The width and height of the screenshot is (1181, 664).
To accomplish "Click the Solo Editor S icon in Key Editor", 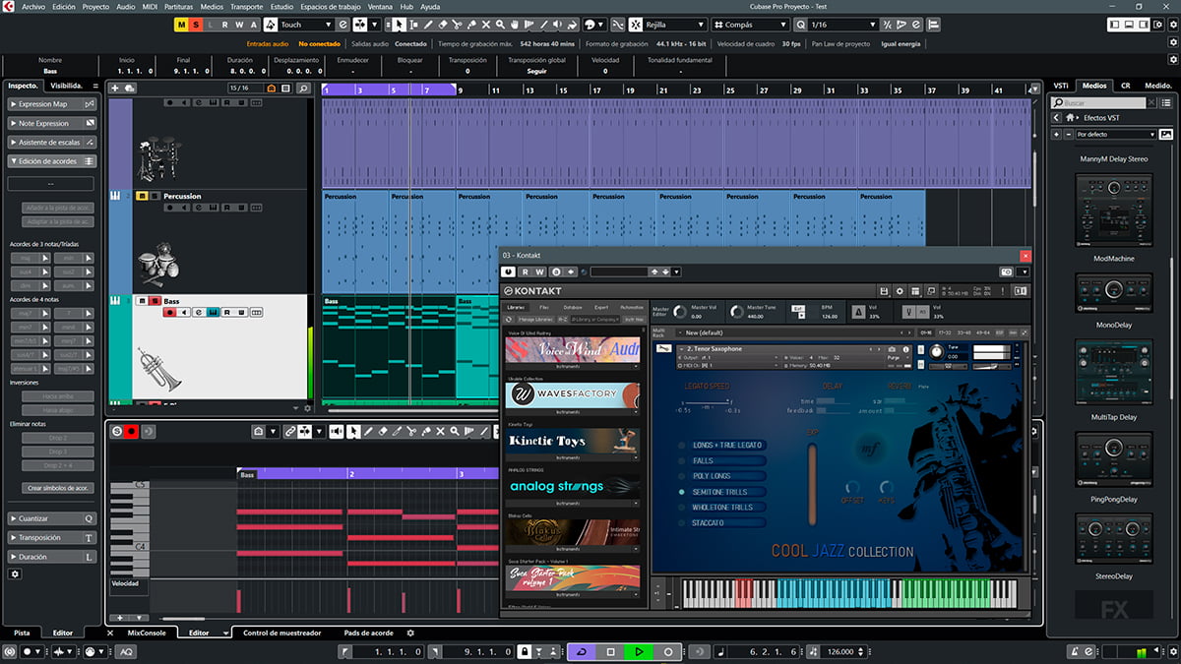I will click(x=116, y=432).
